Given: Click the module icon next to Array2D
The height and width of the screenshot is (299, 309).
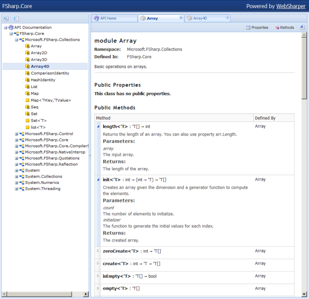Looking at the screenshot, I should pyautogui.click(x=28, y=53).
